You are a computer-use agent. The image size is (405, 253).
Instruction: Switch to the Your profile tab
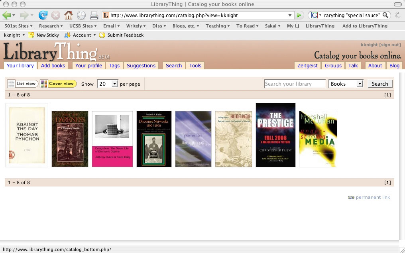tap(88, 66)
